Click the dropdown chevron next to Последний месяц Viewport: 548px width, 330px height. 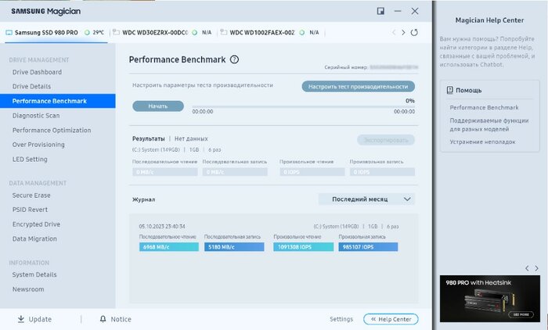pyautogui.click(x=407, y=199)
